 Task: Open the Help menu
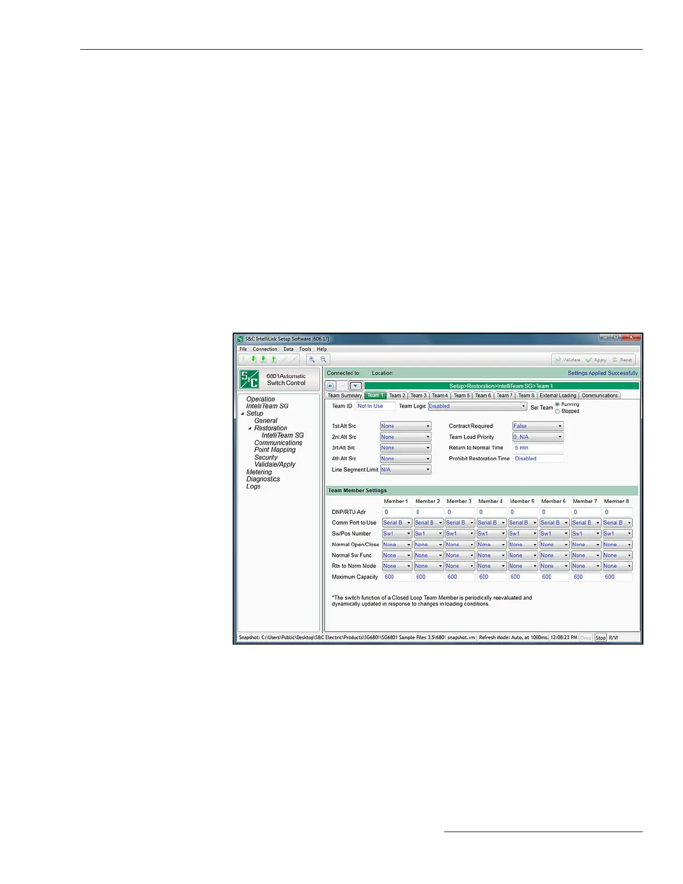coord(322,349)
